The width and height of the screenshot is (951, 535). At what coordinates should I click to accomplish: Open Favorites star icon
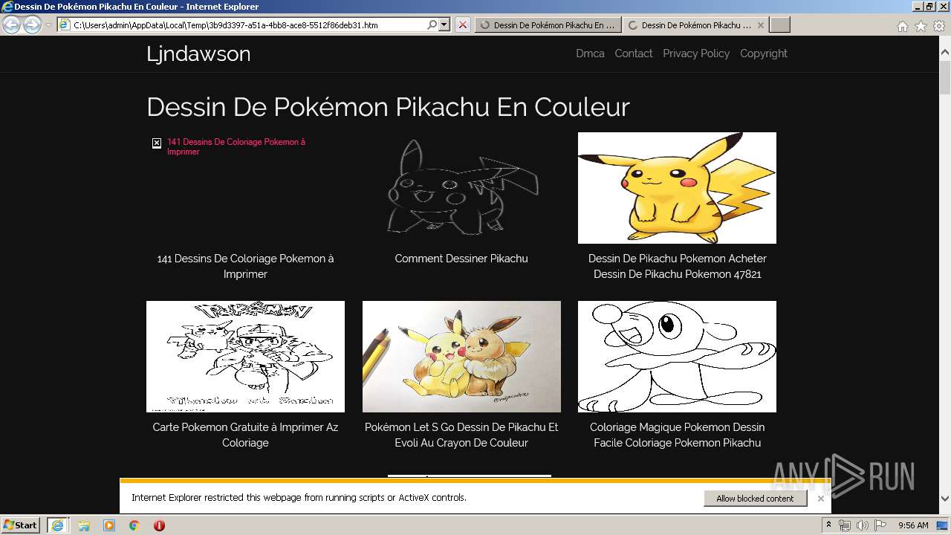tap(921, 26)
